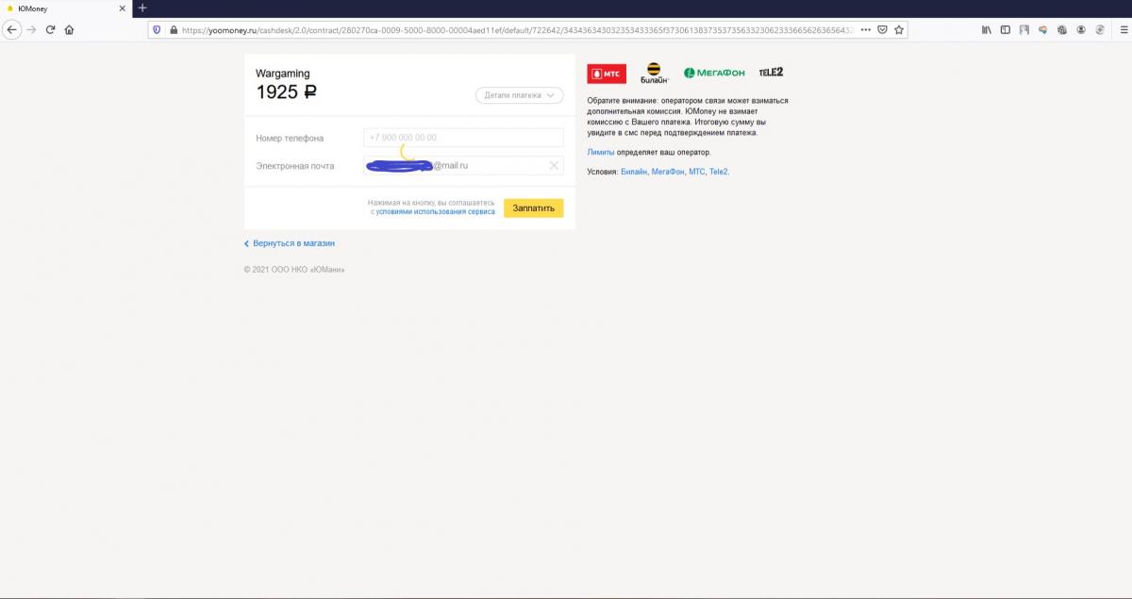This screenshot has height=599, width=1132.
Task: Save page to Pocket icon
Action: (882, 29)
